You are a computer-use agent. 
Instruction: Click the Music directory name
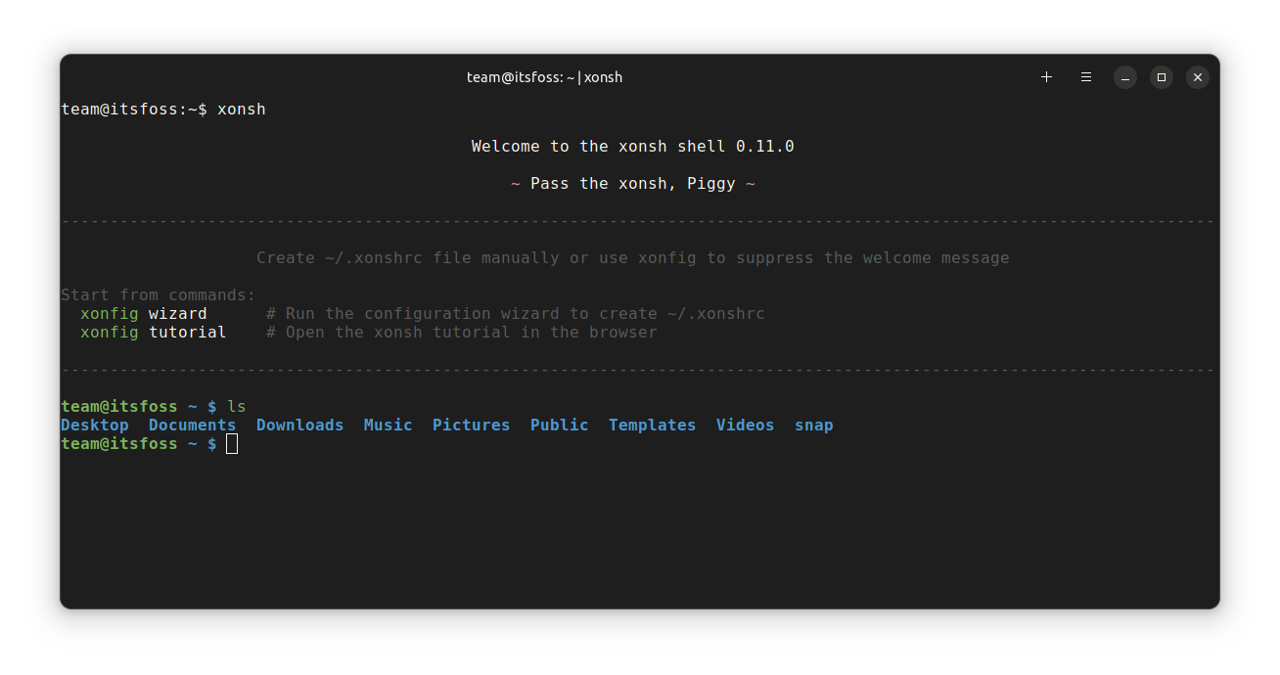click(x=388, y=426)
